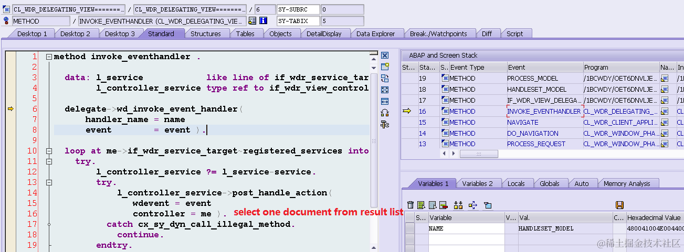Viewport: 684px width, 252px height.
Task: Switch to the Desktop 2 tab
Action: click(x=76, y=34)
